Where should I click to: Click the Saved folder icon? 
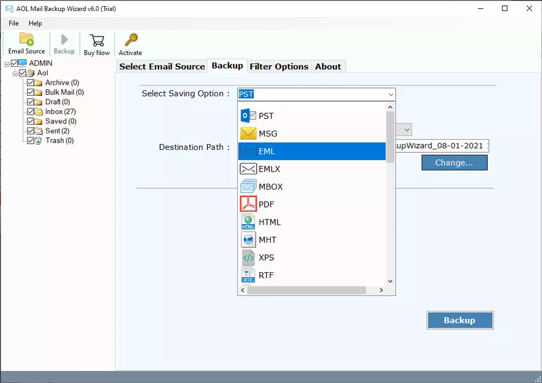tap(39, 121)
